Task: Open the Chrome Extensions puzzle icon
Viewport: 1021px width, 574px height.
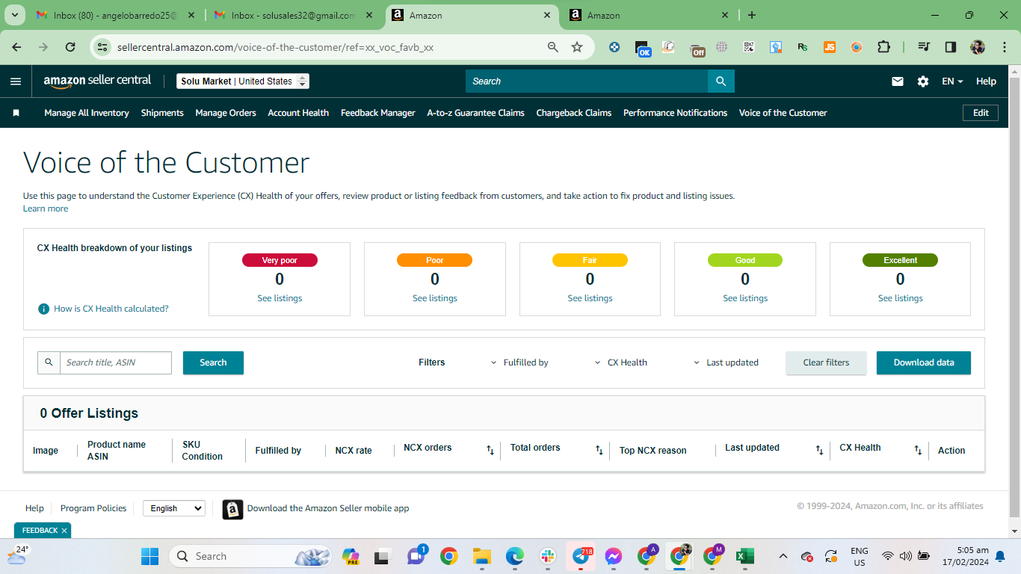Action: tap(883, 47)
